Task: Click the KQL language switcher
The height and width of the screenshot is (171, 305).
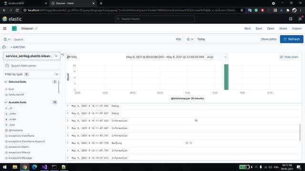Action: coord(178,39)
